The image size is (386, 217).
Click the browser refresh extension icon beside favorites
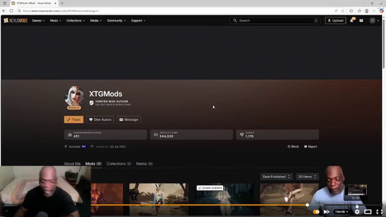[351, 11]
